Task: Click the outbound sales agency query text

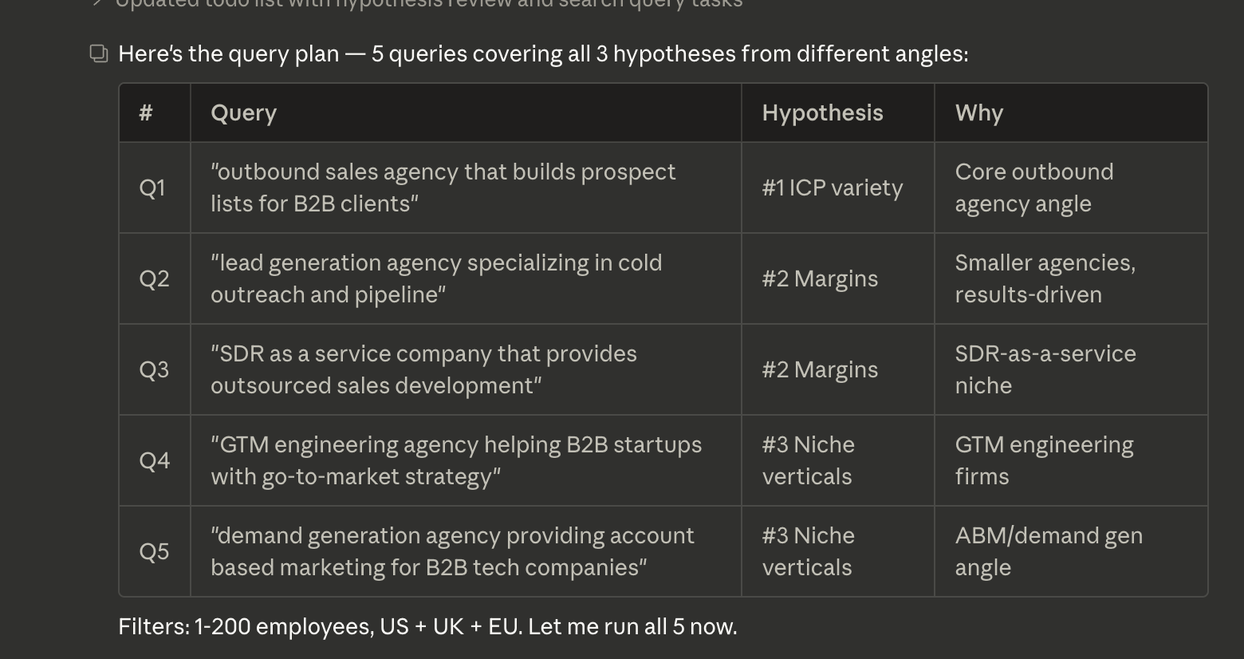Action: click(443, 188)
